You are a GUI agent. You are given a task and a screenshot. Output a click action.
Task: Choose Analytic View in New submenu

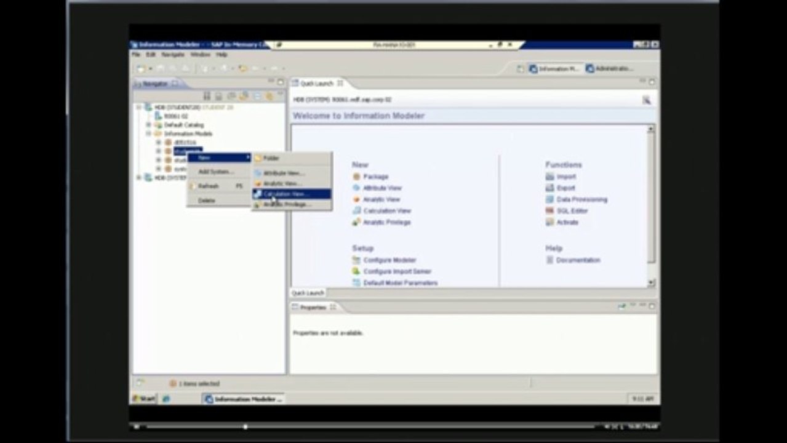[292, 183]
